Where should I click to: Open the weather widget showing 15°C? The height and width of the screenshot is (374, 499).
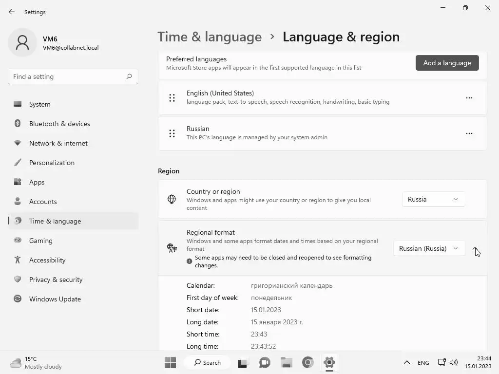click(x=36, y=362)
